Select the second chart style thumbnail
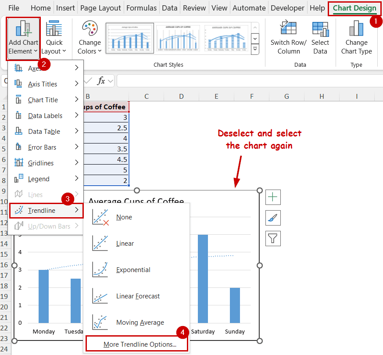 pyautogui.click(x=178, y=38)
